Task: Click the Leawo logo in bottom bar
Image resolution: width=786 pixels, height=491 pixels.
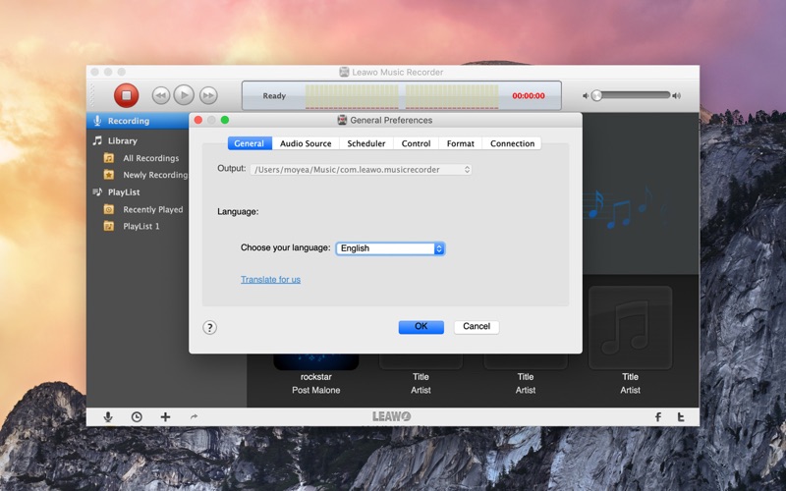Action: tap(391, 416)
